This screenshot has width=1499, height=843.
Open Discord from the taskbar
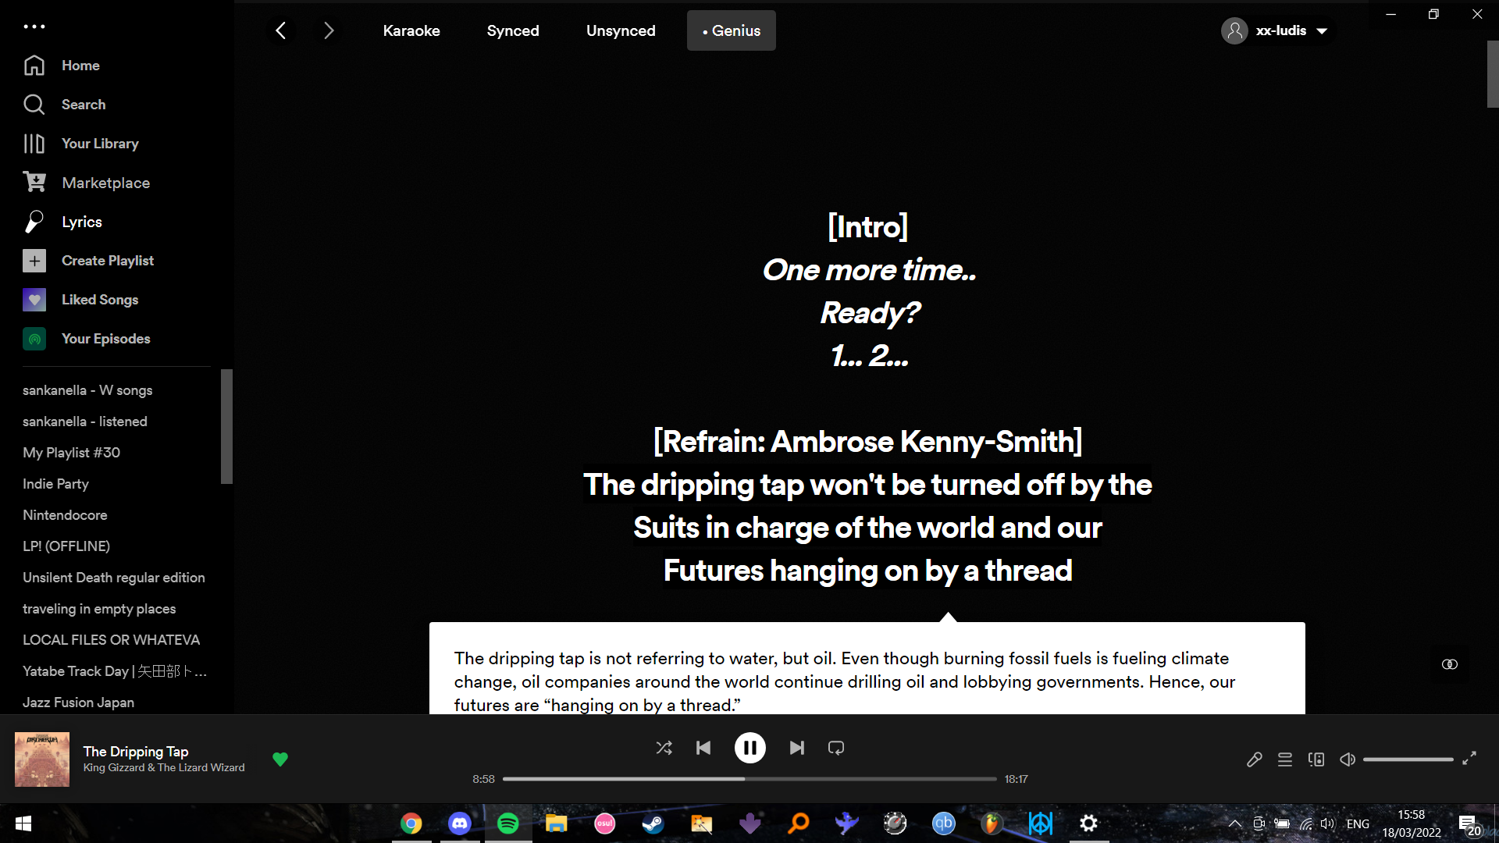459,823
